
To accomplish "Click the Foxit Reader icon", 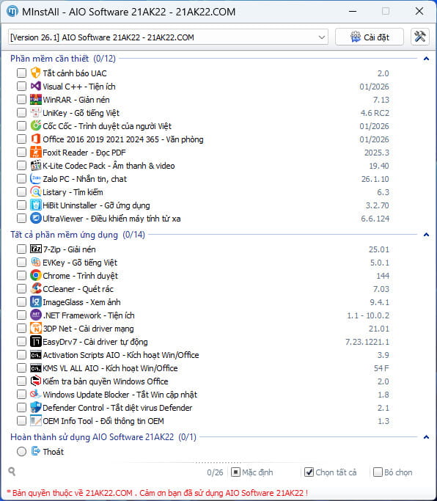I will 35,152.
